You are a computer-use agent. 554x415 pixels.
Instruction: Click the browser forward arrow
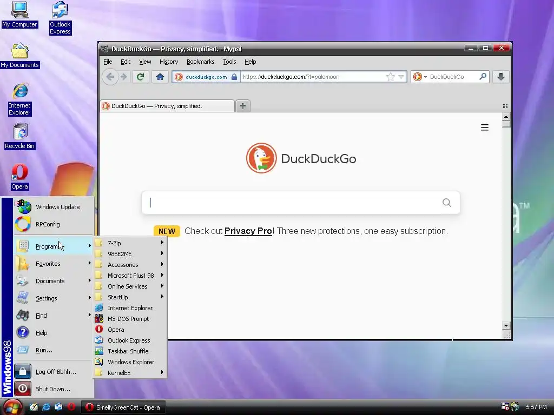point(124,77)
